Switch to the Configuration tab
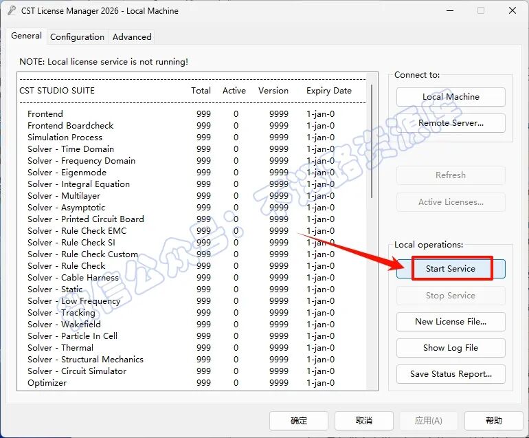The height and width of the screenshot is (438, 529). (77, 37)
